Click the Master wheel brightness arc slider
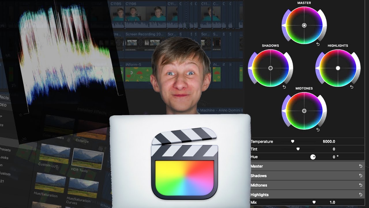 click(x=324, y=25)
